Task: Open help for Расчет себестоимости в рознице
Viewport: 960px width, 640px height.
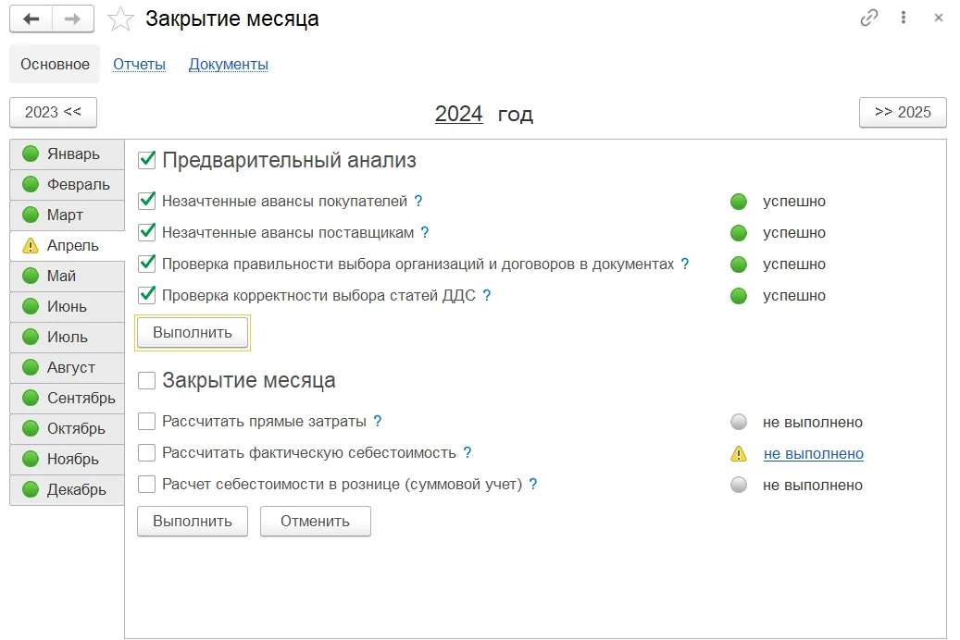Action: coord(533,485)
